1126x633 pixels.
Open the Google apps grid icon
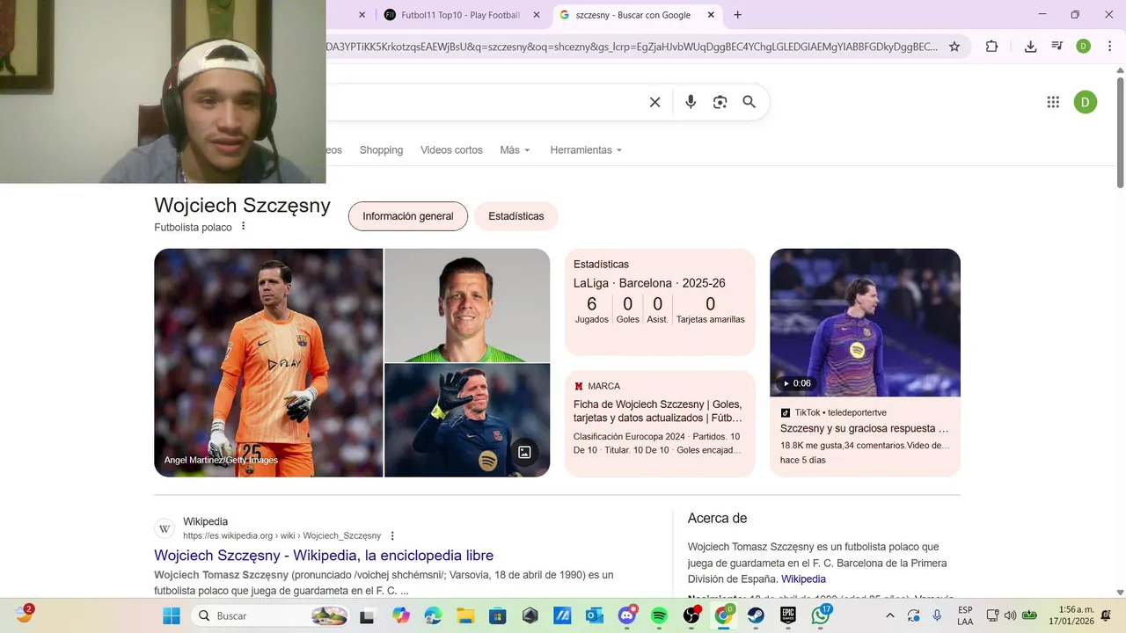(x=1053, y=102)
